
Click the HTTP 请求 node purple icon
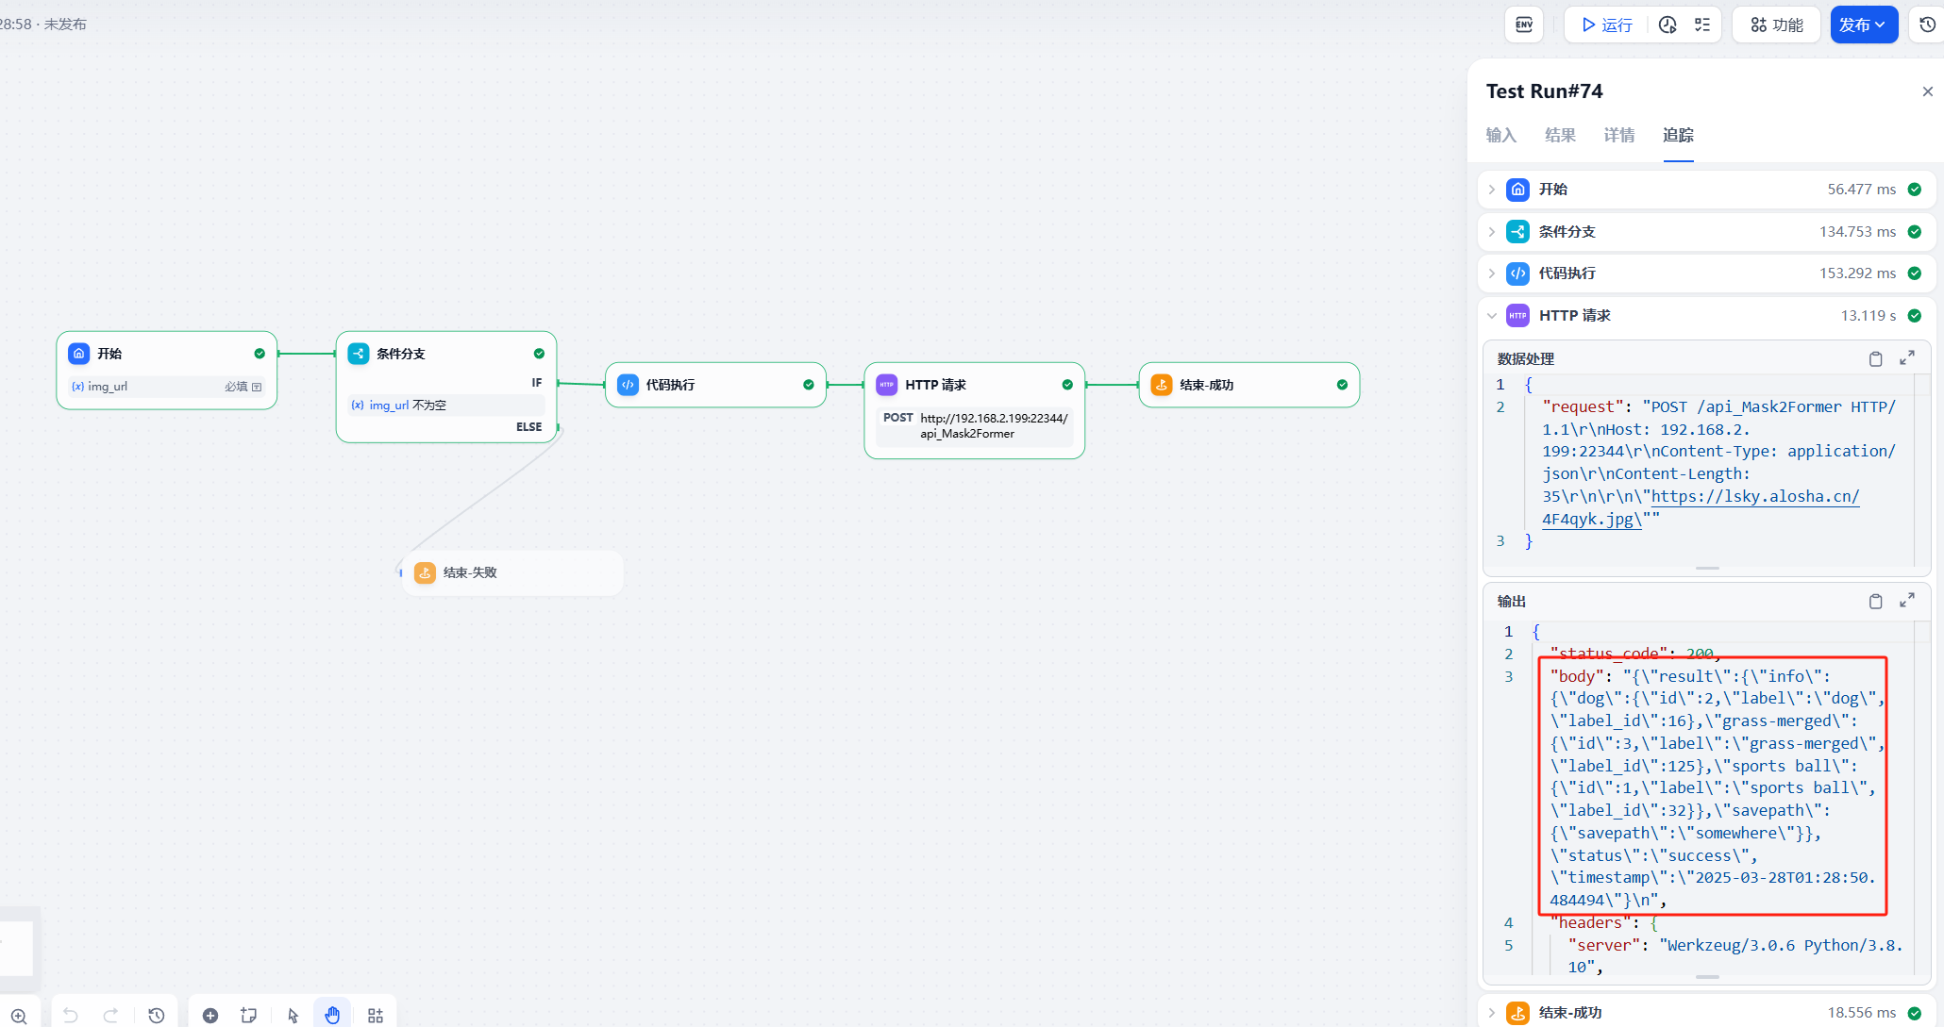[887, 385]
